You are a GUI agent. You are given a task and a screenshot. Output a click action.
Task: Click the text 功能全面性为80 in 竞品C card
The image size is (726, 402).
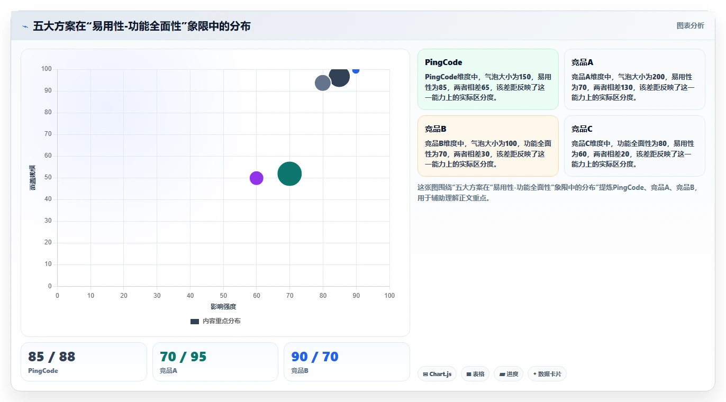641,143
